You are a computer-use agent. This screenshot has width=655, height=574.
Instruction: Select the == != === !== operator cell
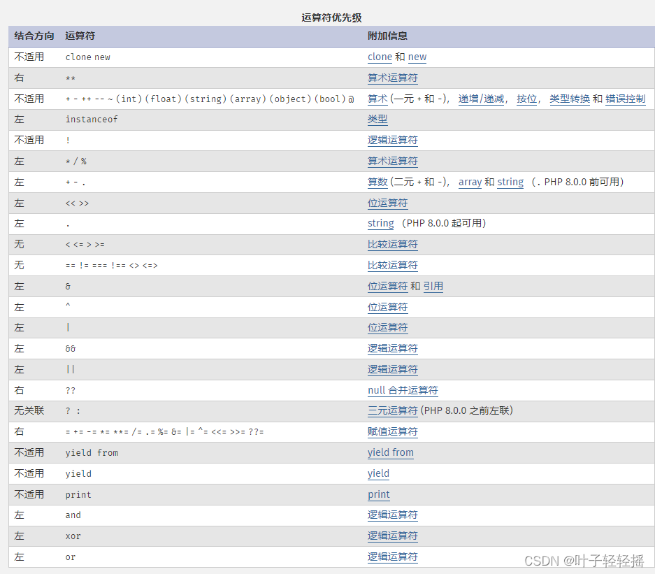(112, 265)
